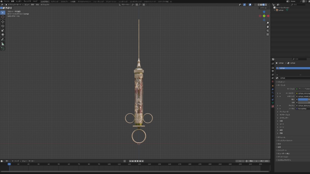The image size is (310, 174).
Task: Select the Rotate tool
Action: (2, 26)
